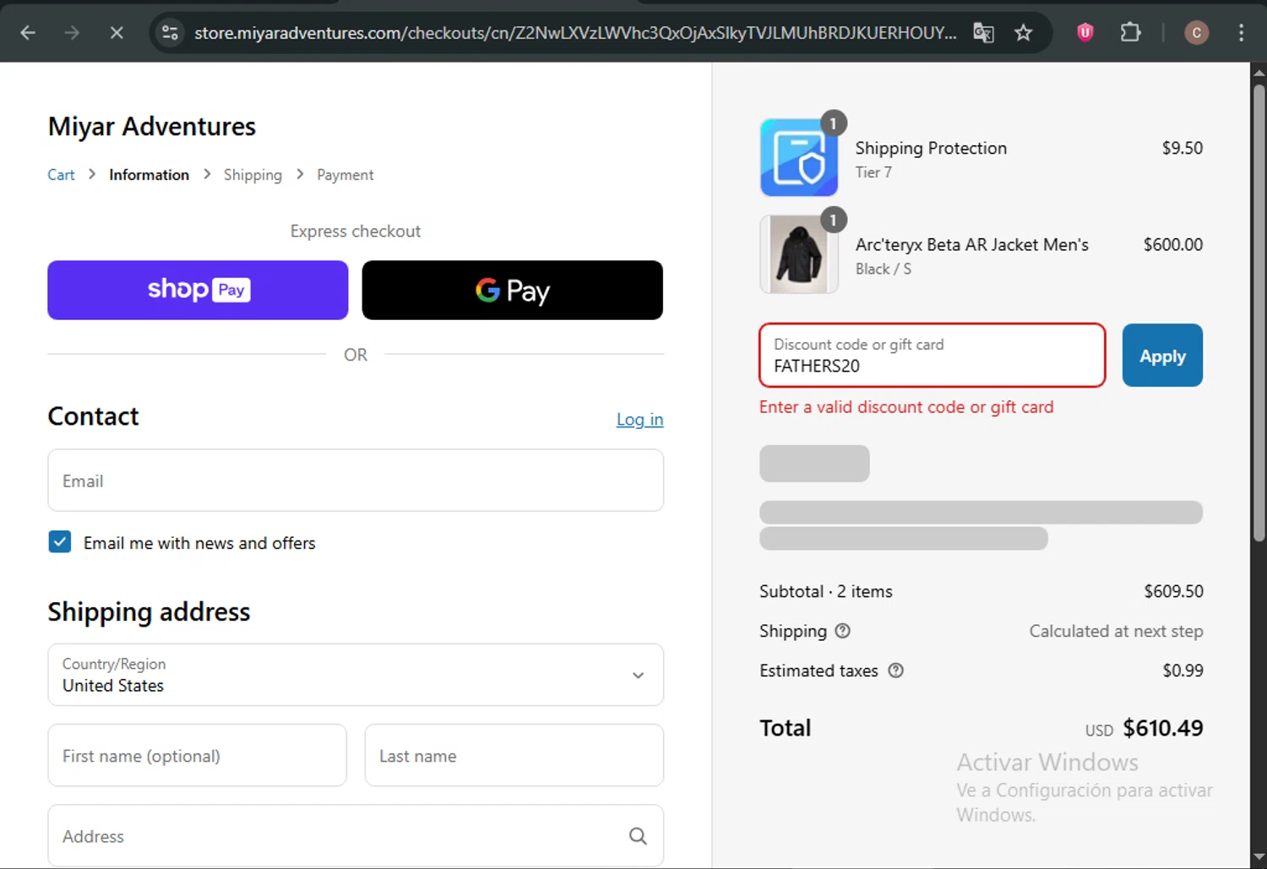Click First name (optional) field
This screenshot has height=869, width=1267.
pyautogui.click(x=198, y=755)
